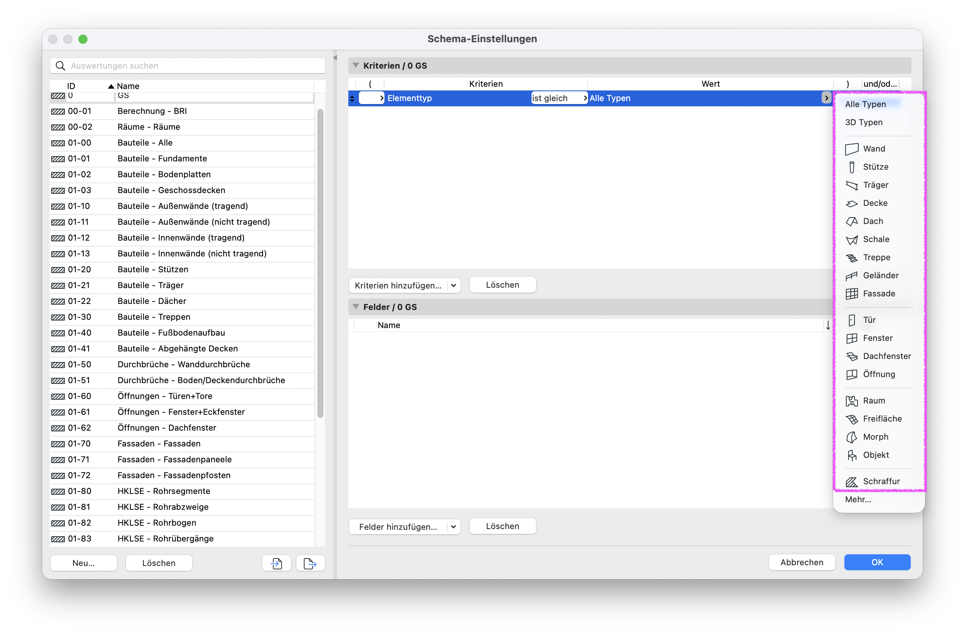The height and width of the screenshot is (635, 965).
Task: Choose the Treppe stair icon entry
Action: 852,258
